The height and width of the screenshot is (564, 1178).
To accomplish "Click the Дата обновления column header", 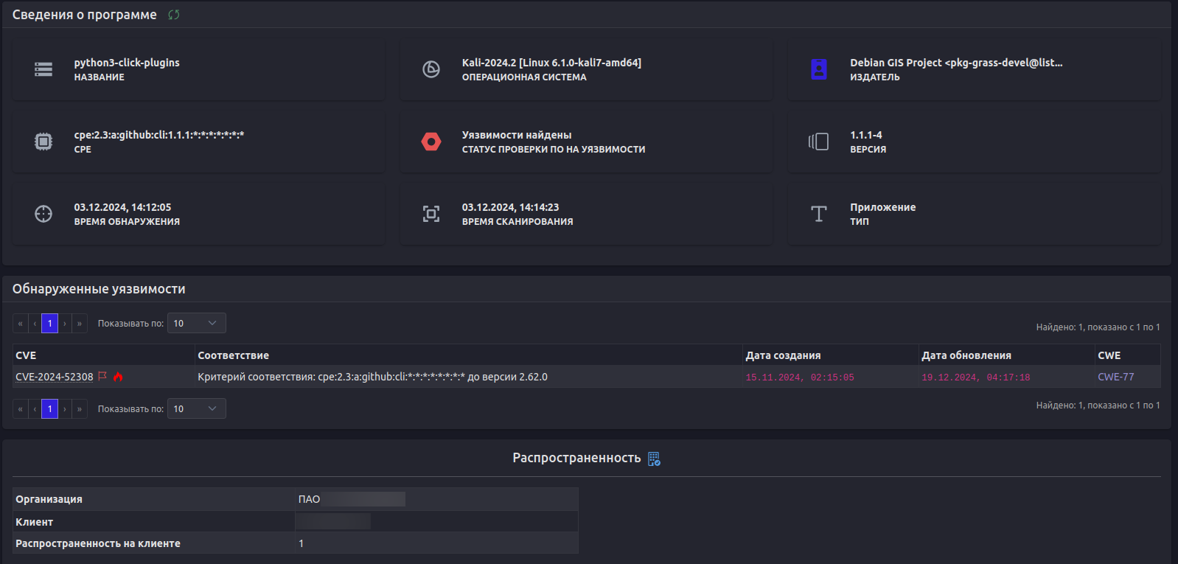I will (966, 355).
